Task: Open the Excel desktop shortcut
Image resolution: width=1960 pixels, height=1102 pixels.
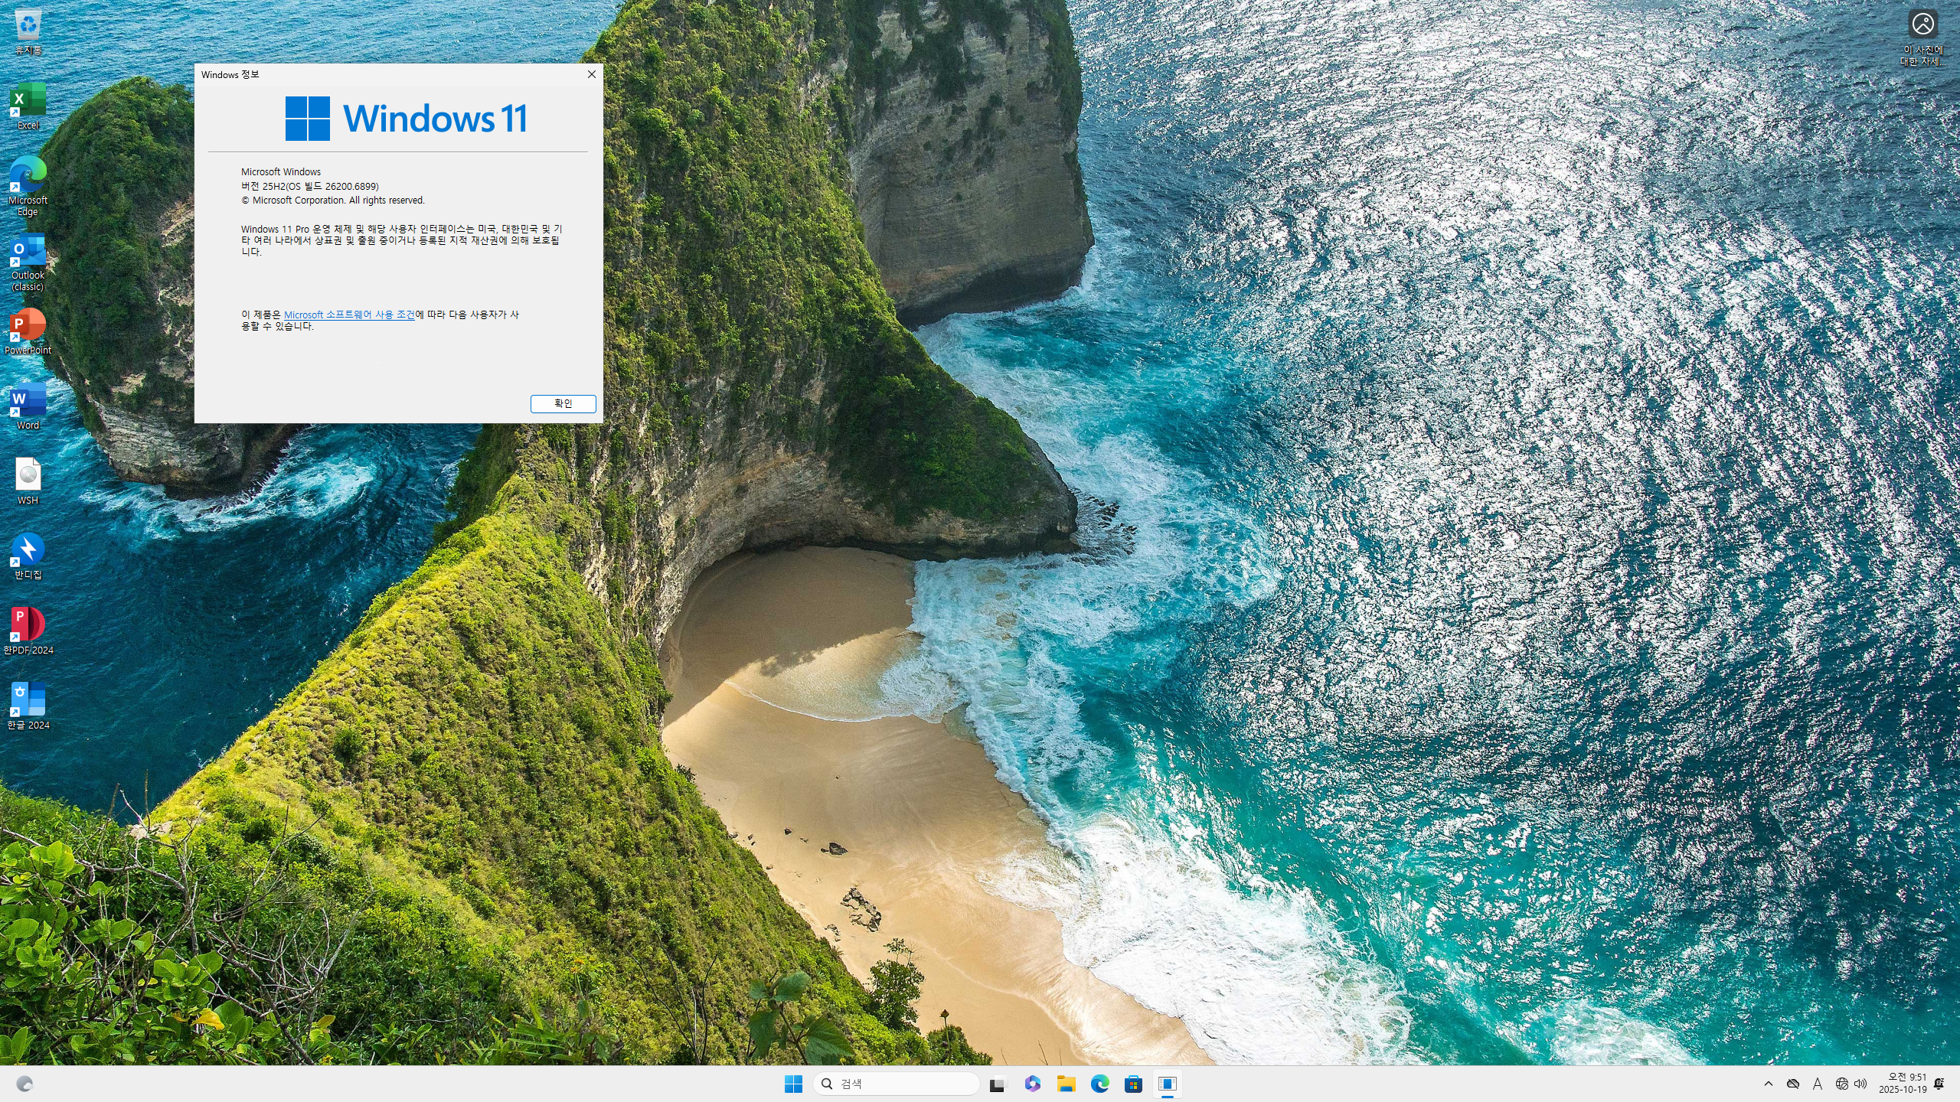Action: tap(28, 104)
